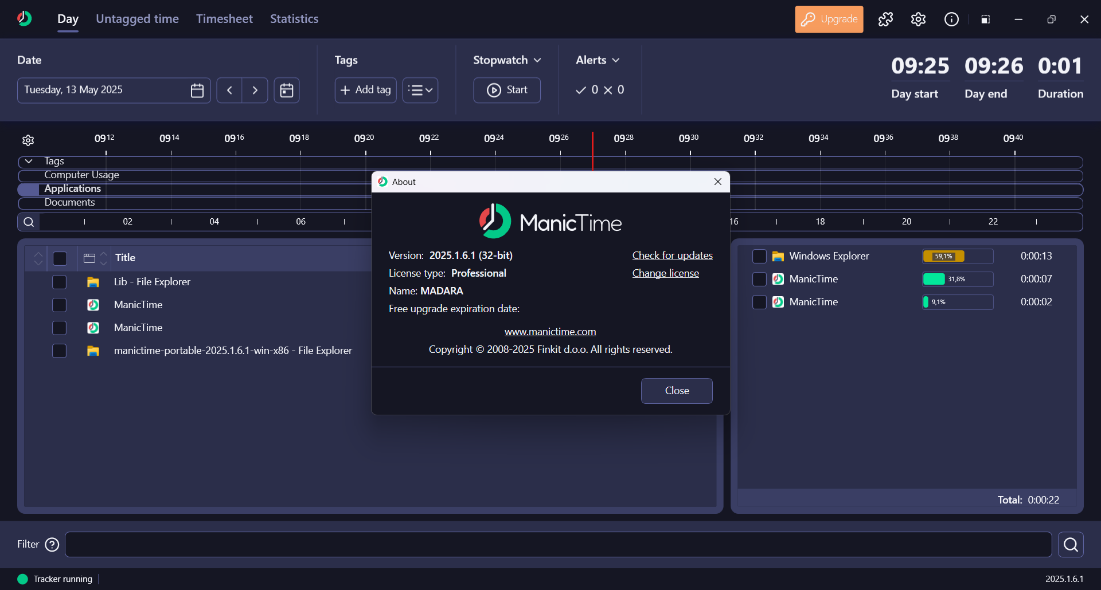1101x590 pixels.
Task: Click the folder icon of manictime-portable File Explorer row
Action: [93, 351]
